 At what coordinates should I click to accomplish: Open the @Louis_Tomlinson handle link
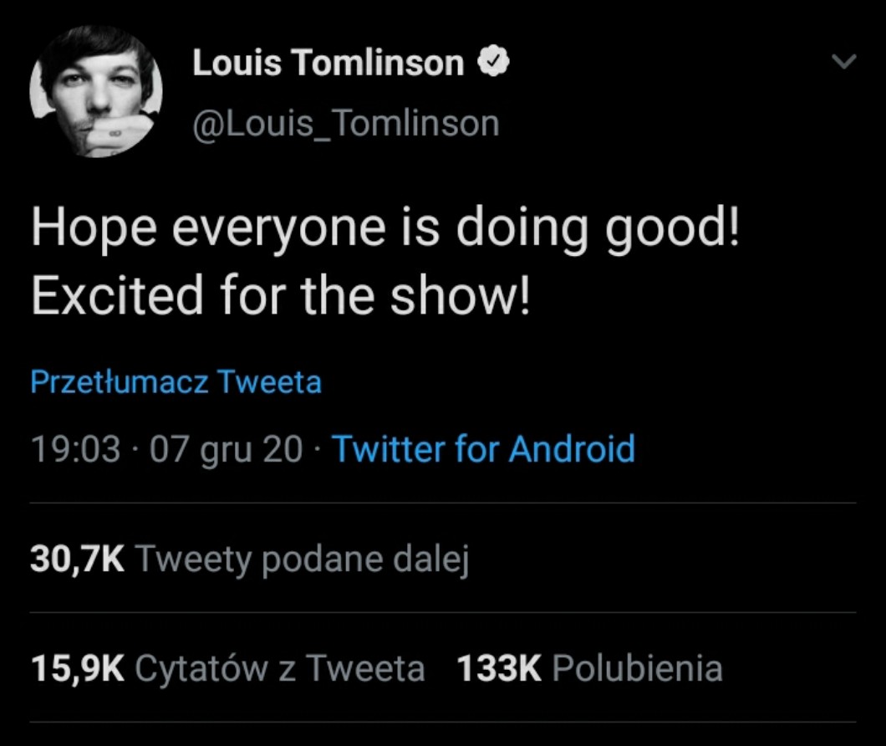pos(346,123)
